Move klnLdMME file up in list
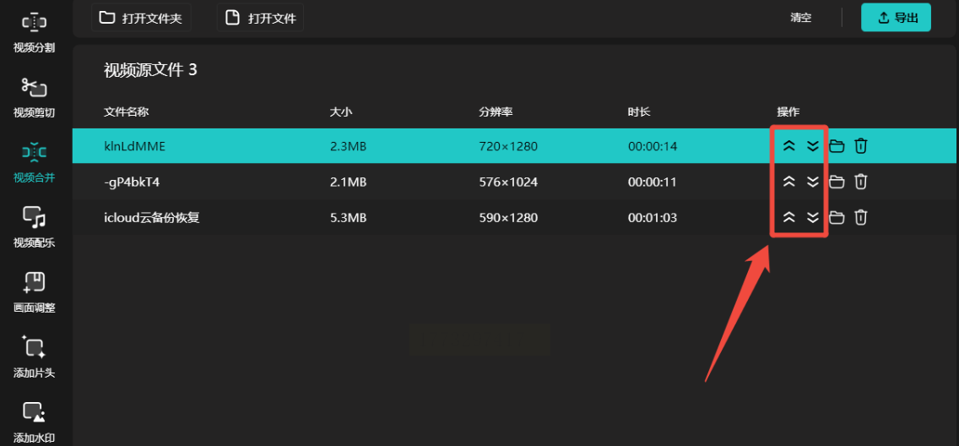This screenshot has width=959, height=446. pyautogui.click(x=788, y=146)
